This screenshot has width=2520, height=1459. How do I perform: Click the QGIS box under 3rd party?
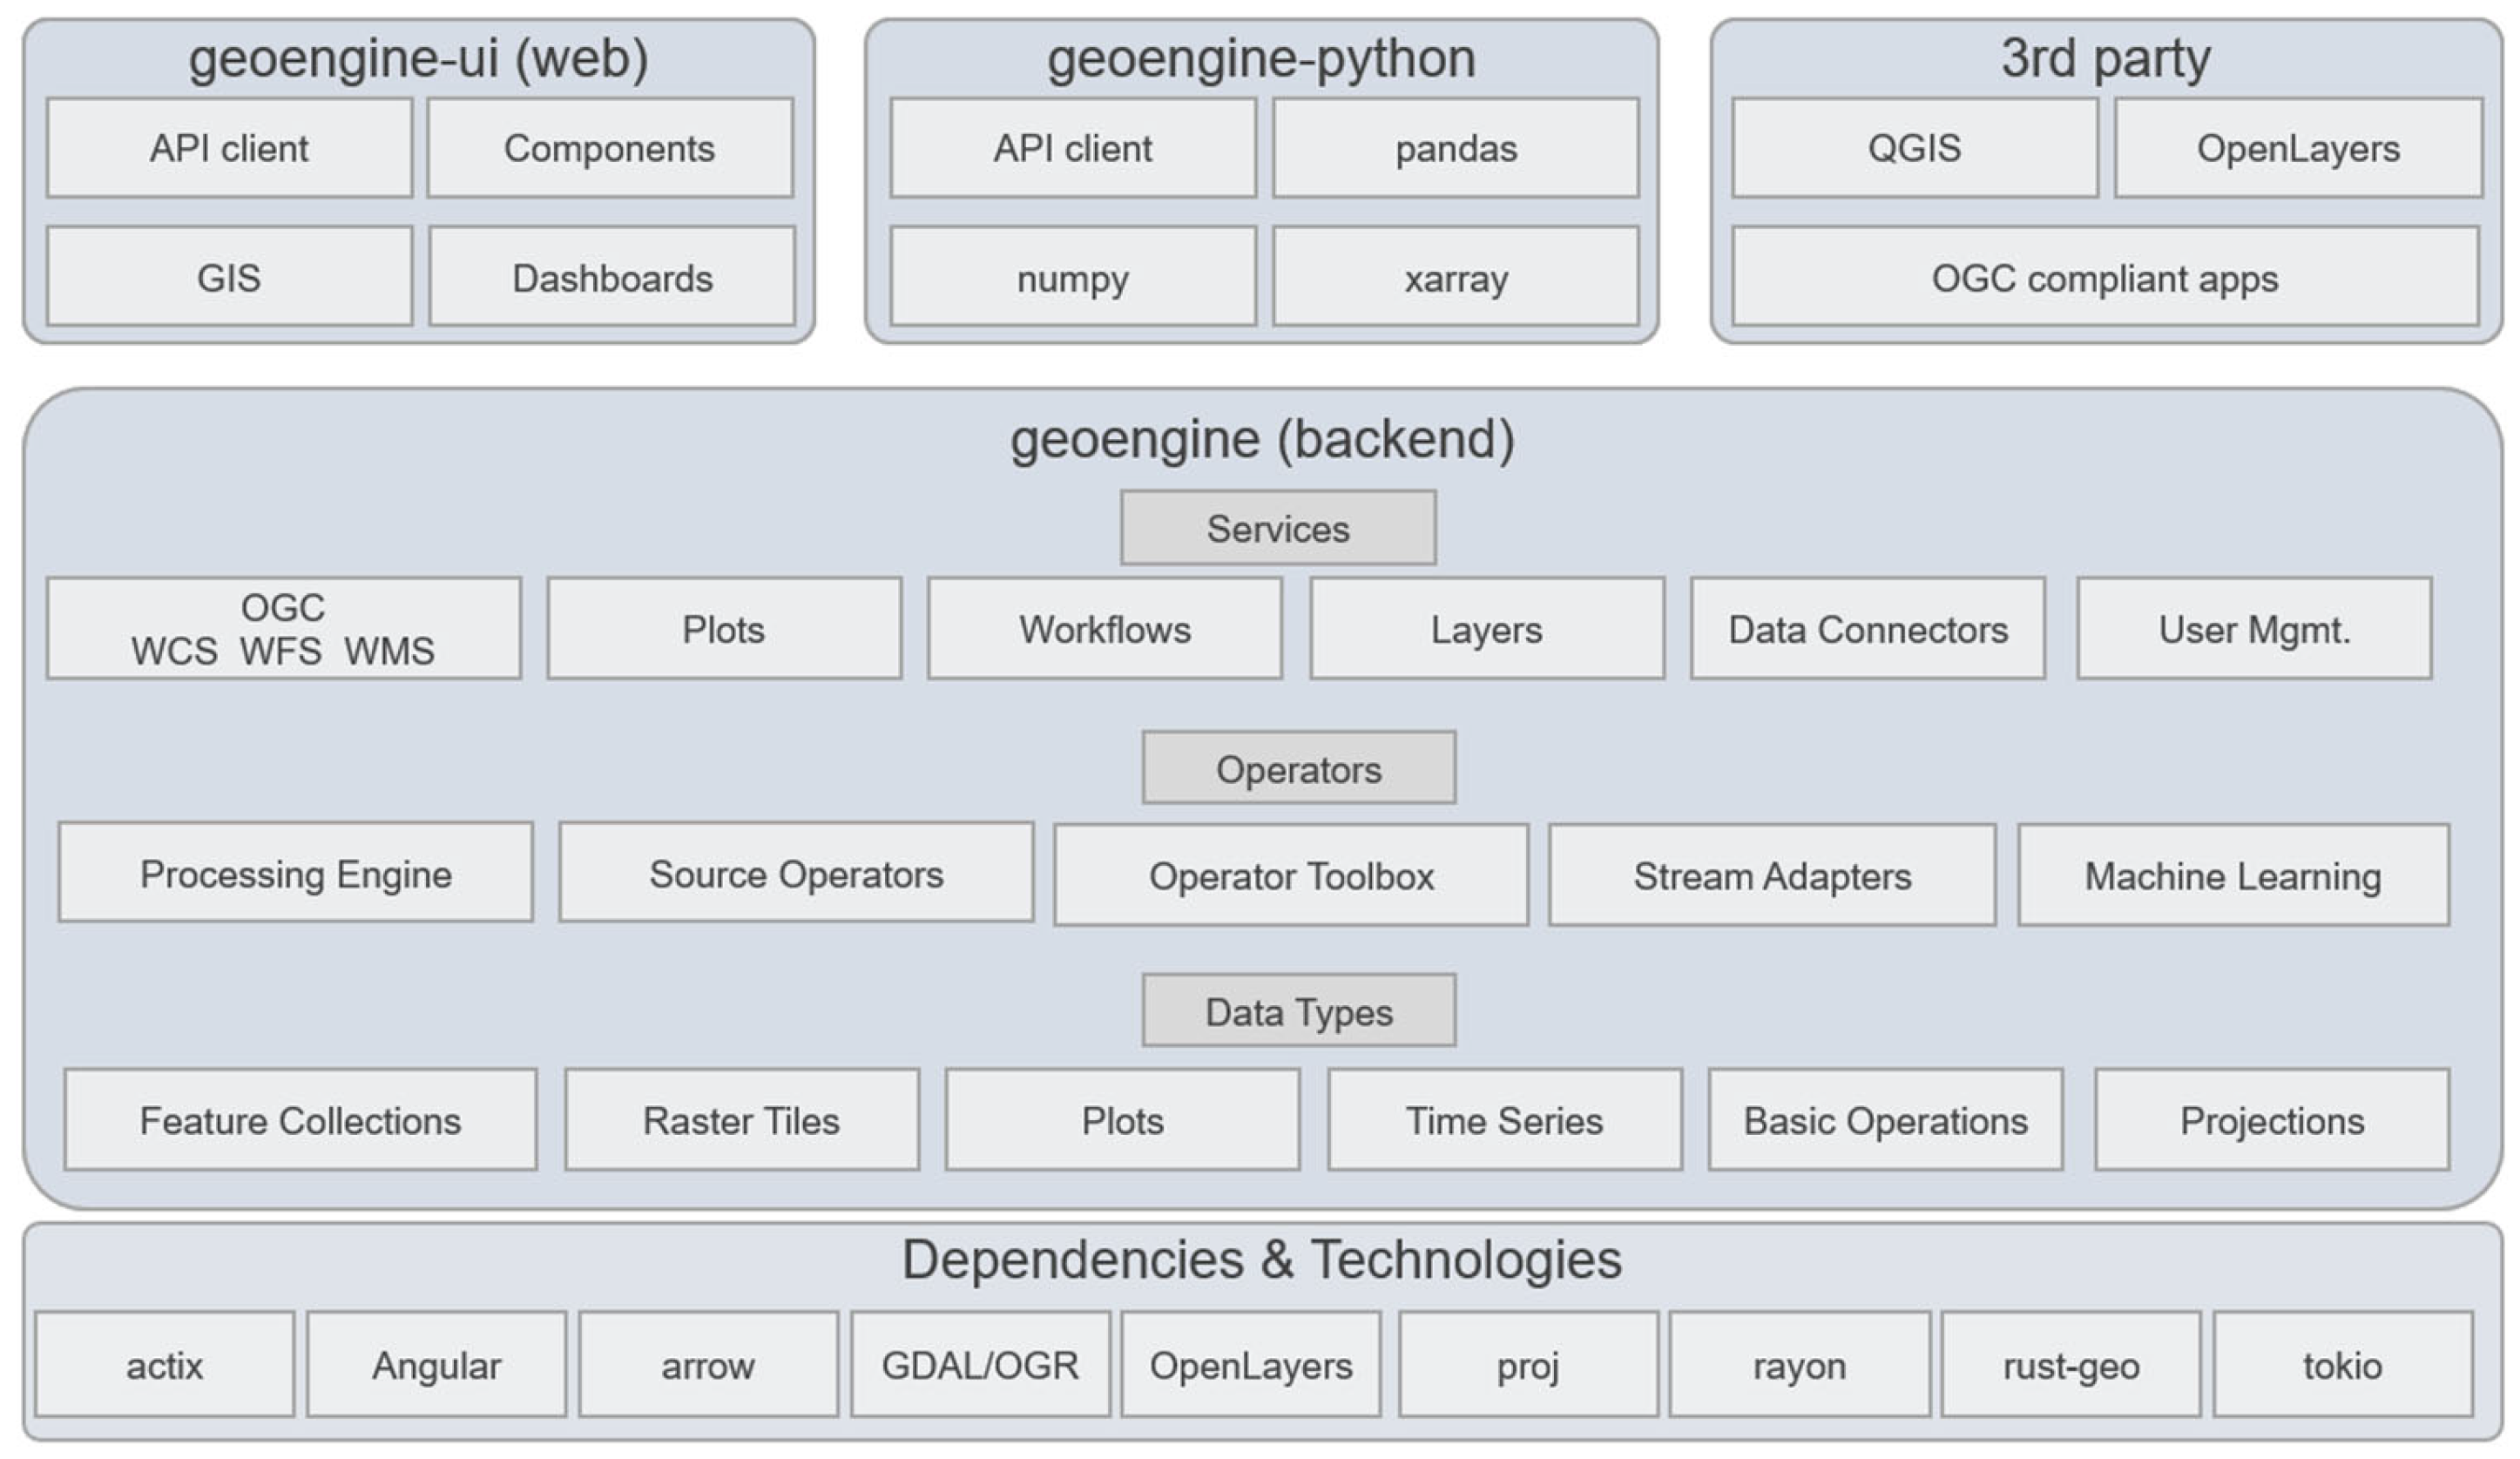click(1914, 148)
